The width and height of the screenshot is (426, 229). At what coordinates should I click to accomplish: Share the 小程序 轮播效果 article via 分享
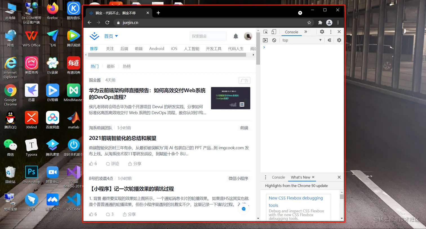pos(129,214)
